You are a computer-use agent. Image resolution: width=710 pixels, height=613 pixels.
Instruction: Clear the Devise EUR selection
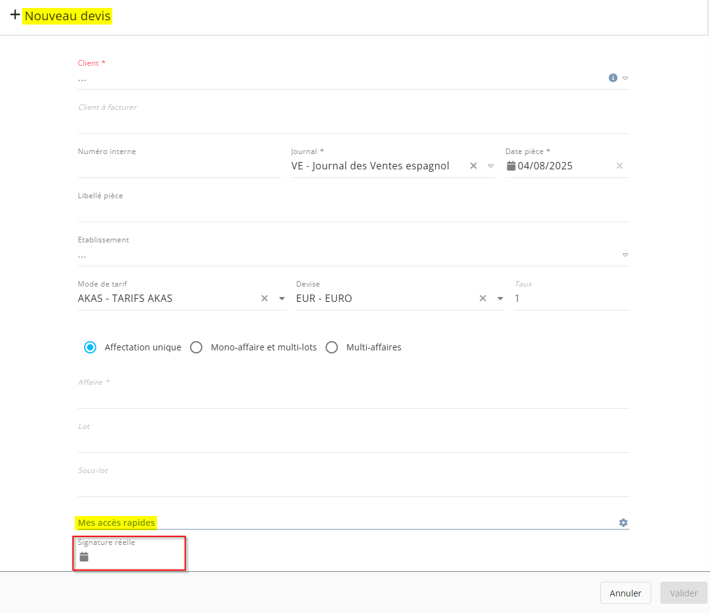point(483,298)
